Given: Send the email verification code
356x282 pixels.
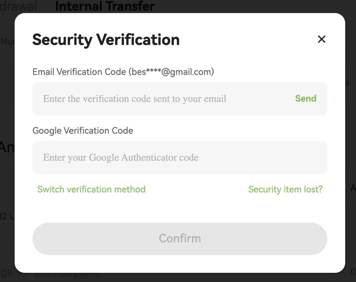Looking at the screenshot, I should point(305,98).
